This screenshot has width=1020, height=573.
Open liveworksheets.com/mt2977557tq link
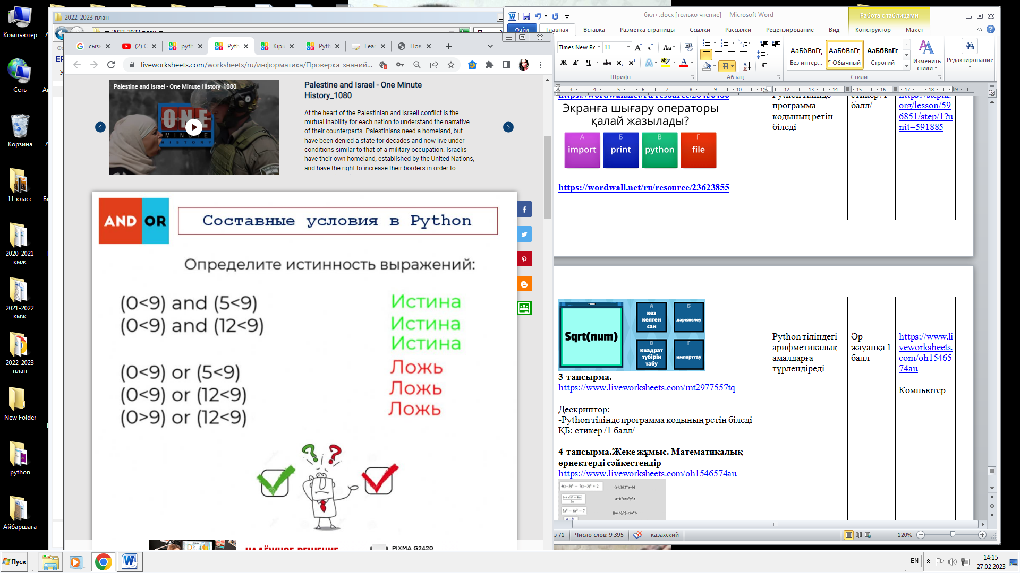(x=647, y=387)
